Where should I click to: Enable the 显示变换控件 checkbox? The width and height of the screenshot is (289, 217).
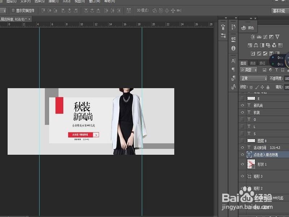[13, 10]
